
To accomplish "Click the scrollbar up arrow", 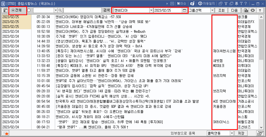I will 261,17.
